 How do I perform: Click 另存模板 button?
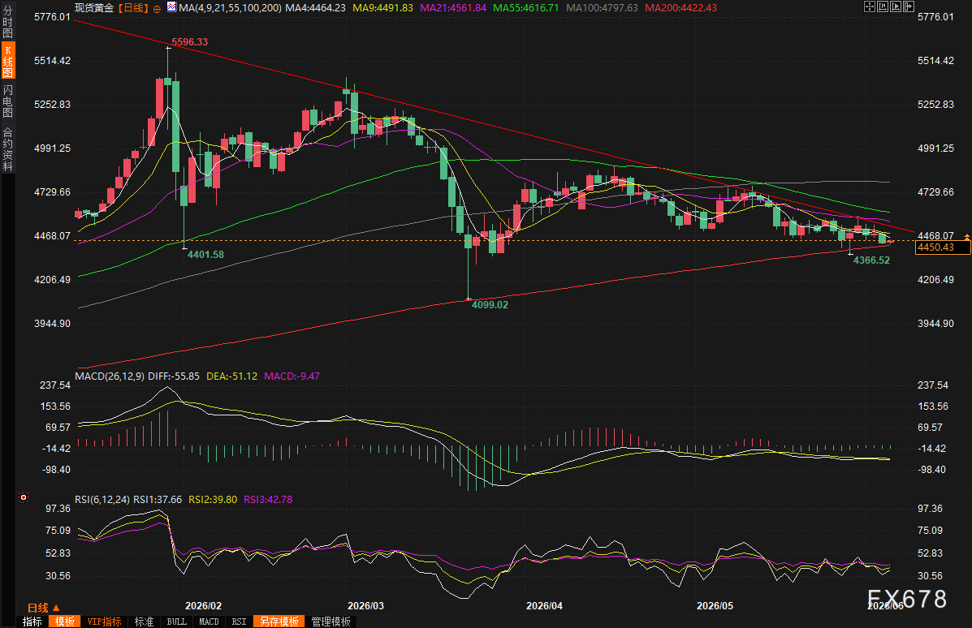point(279,622)
